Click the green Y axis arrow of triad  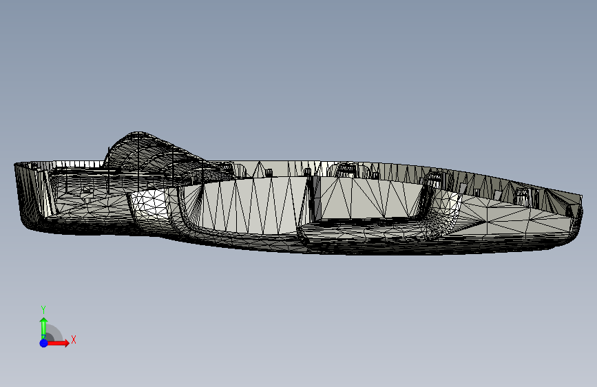pyautogui.click(x=43, y=328)
